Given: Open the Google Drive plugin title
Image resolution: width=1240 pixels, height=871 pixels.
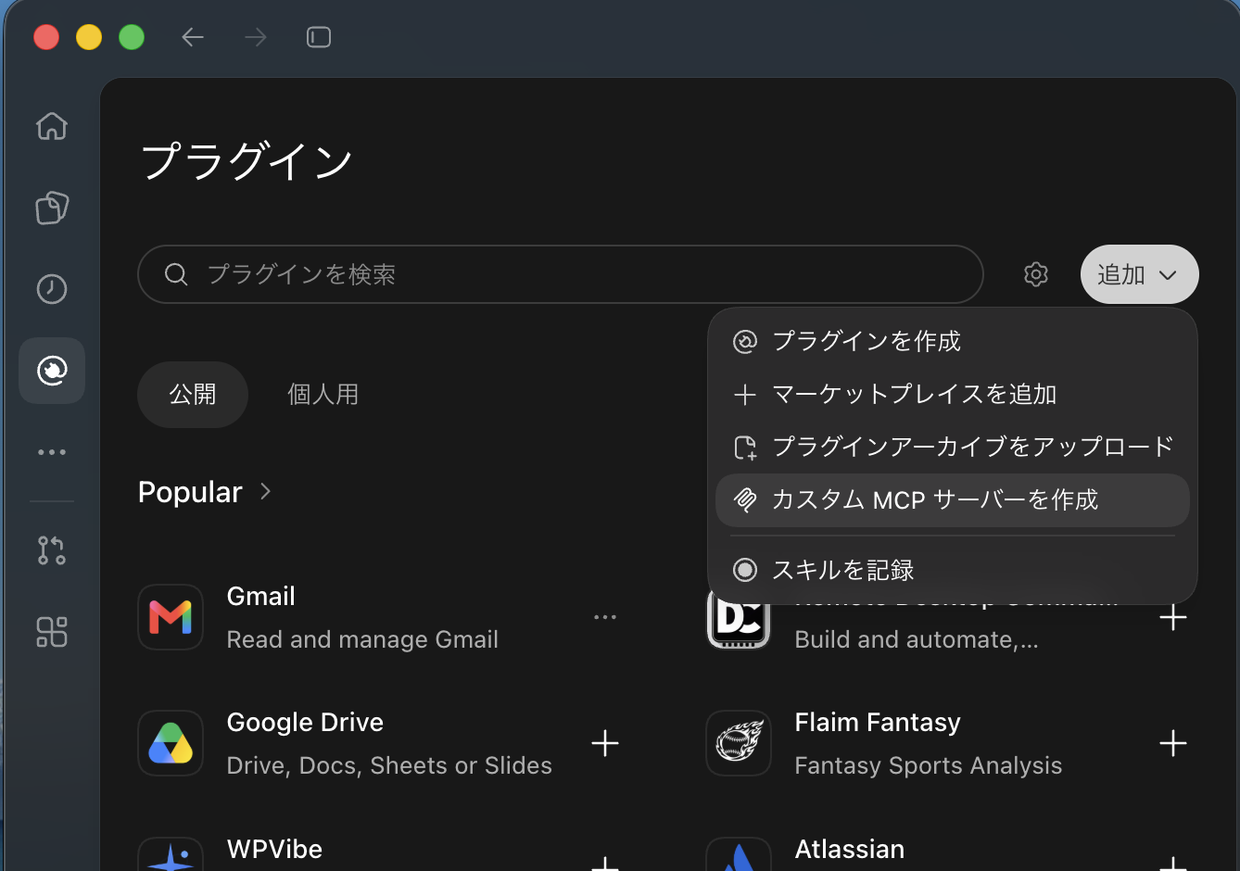Looking at the screenshot, I should click(305, 722).
